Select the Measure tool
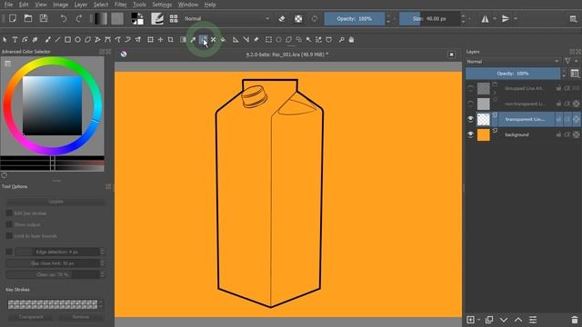 tap(236, 40)
